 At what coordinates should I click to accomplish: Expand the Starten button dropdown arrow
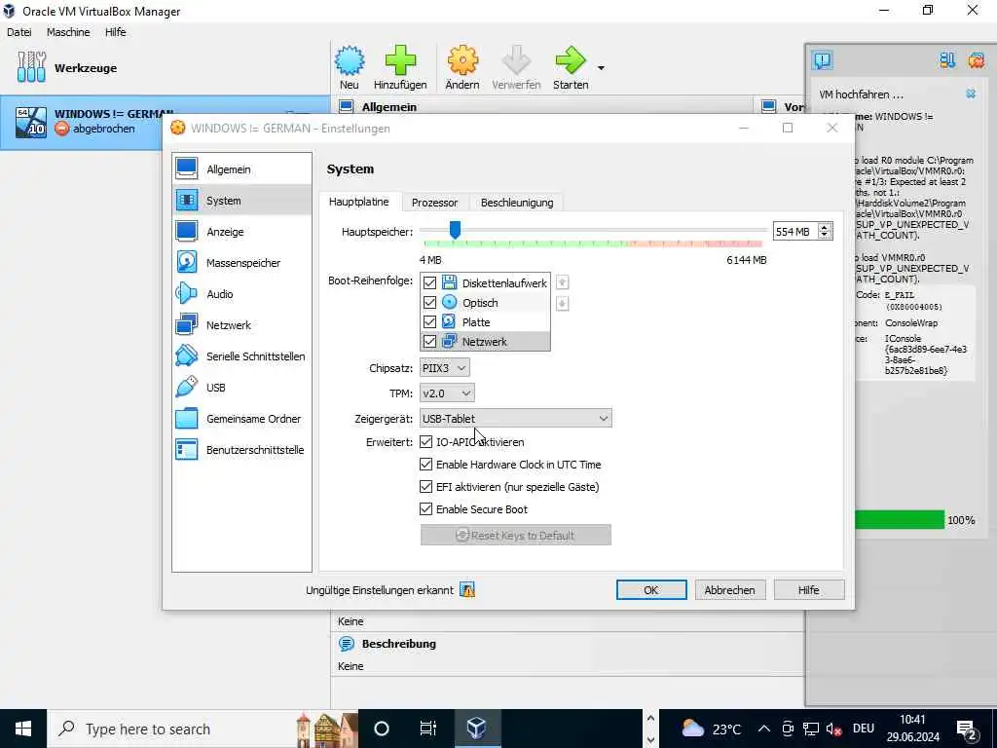(601, 67)
